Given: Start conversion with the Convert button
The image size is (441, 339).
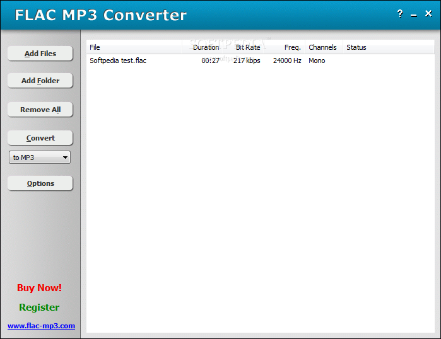Looking at the screenshot, I should click(x=40, y=138).
